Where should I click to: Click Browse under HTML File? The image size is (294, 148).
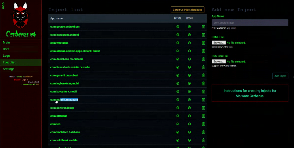click(219, 43)
